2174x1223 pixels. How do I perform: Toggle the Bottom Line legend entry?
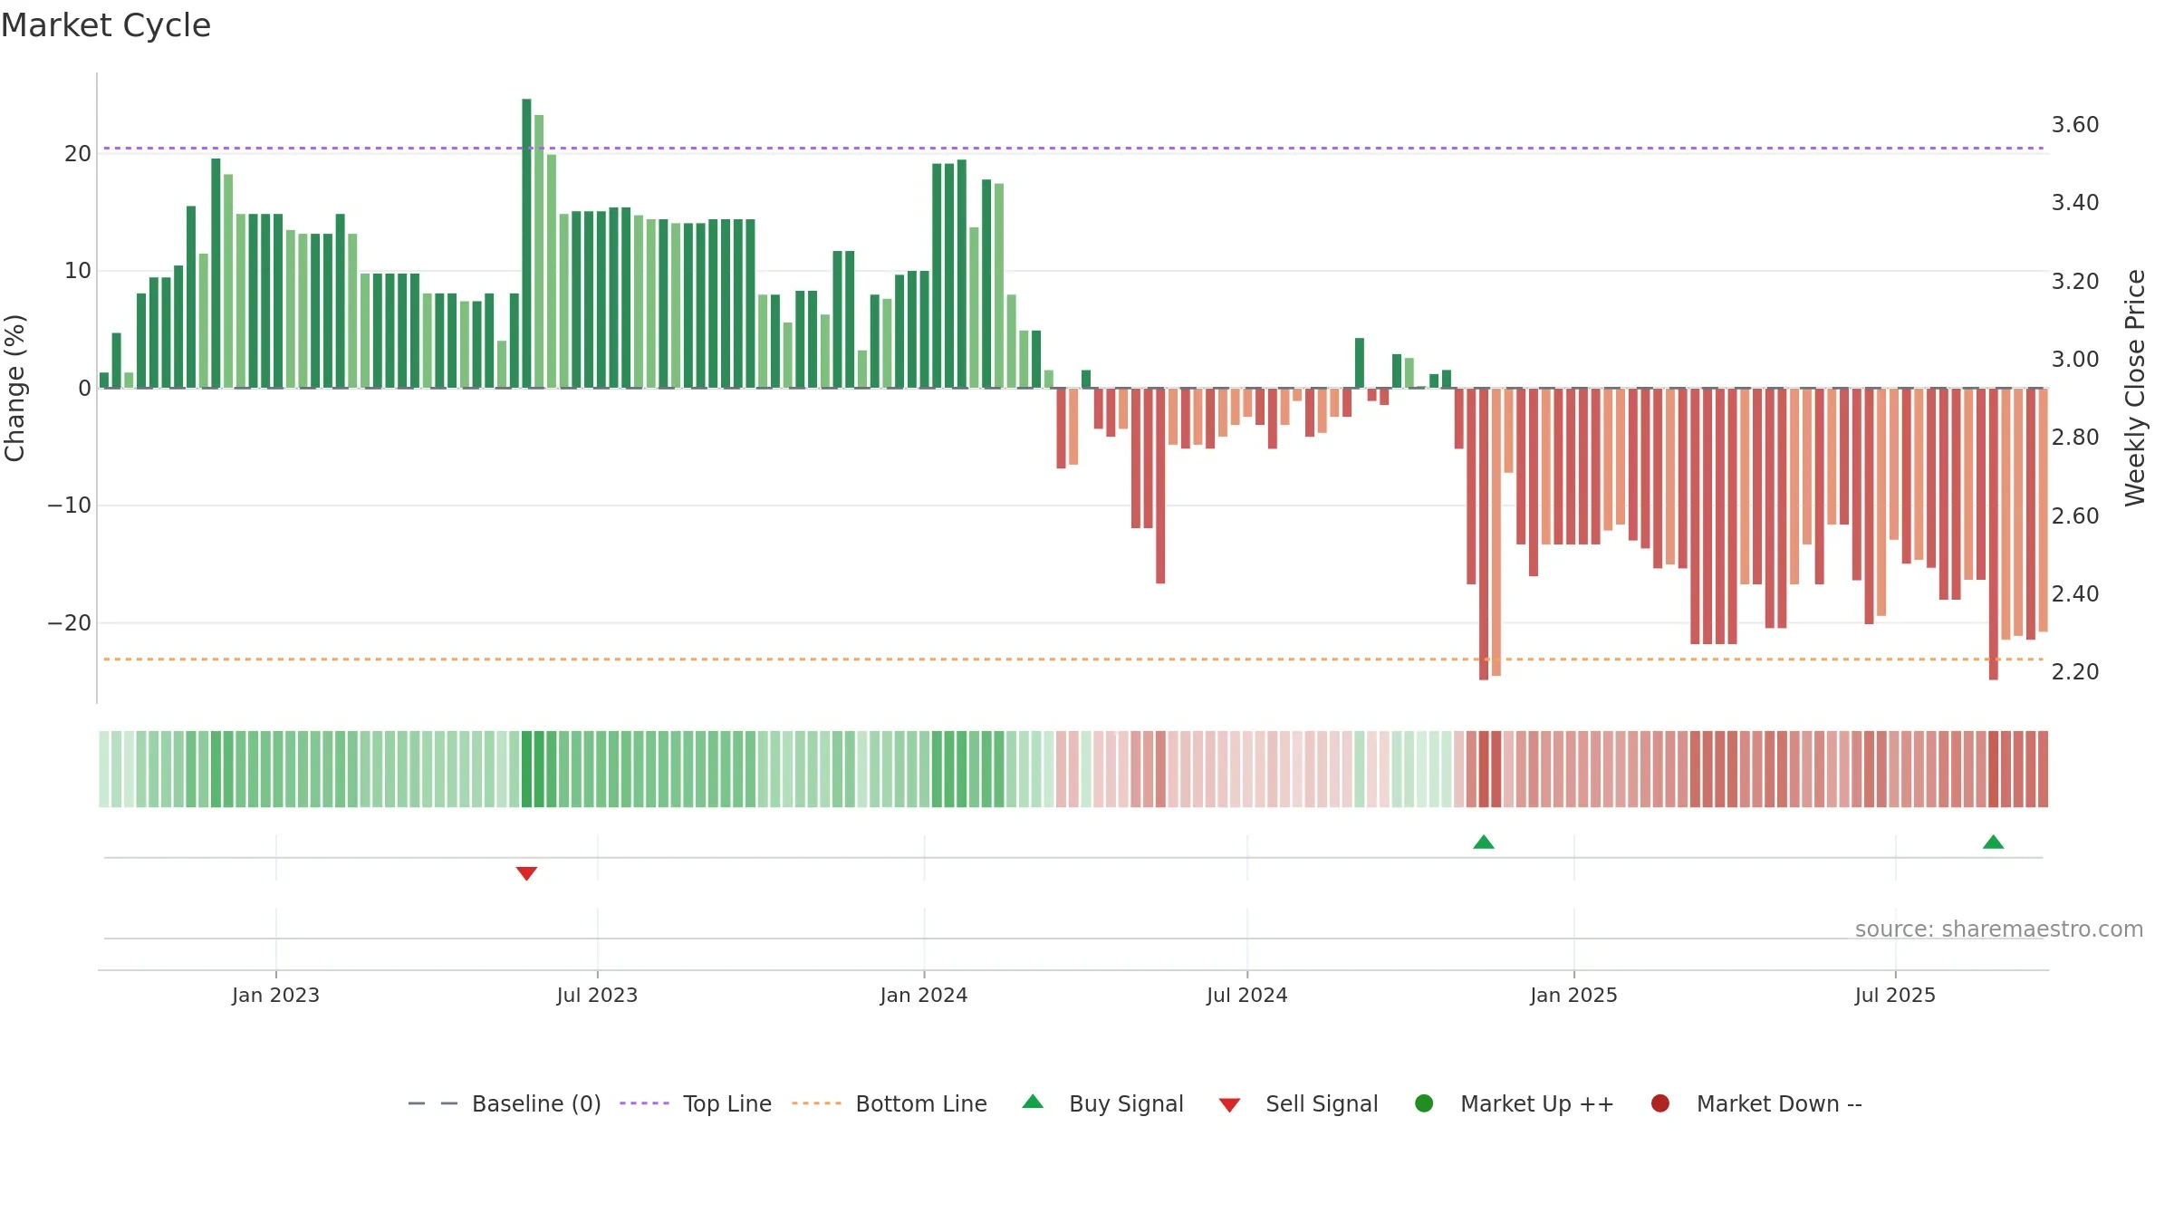pyautogui.click(x=890, y=1103)
